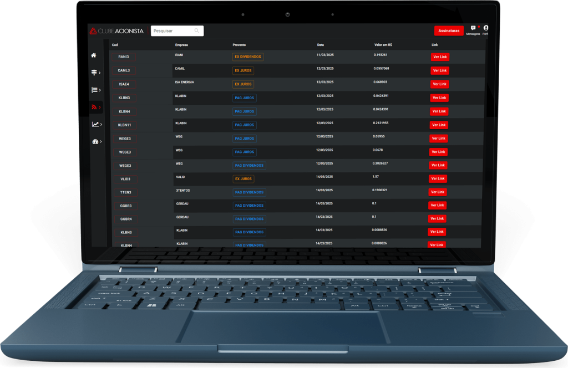This screenshot has height=368, width=568.
Task: Click the value 0.1906321
Action: (x=380, y=190)
